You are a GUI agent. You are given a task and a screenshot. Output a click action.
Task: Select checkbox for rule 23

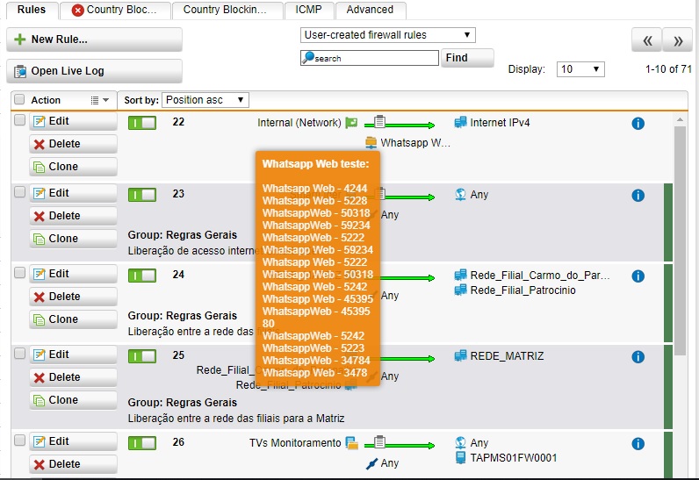[x=19, y=192]
